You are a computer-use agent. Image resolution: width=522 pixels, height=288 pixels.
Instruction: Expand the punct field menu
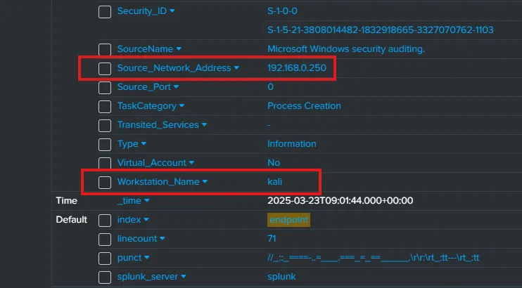[147, 258]
